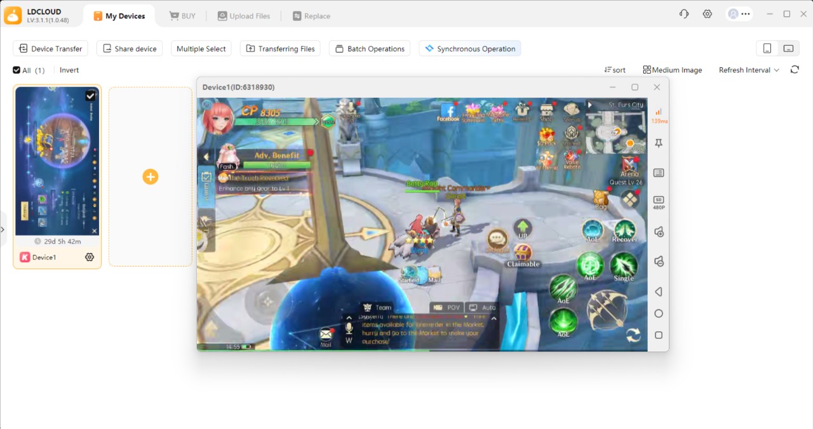The height and width of the screenshot is (429, 813).
Task: Change the SD 480P video quality
Action: 659,202
